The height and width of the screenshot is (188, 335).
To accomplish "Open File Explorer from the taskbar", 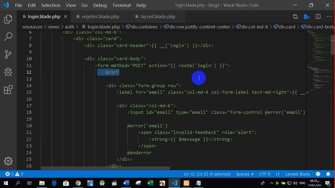I will coord(42,183).
